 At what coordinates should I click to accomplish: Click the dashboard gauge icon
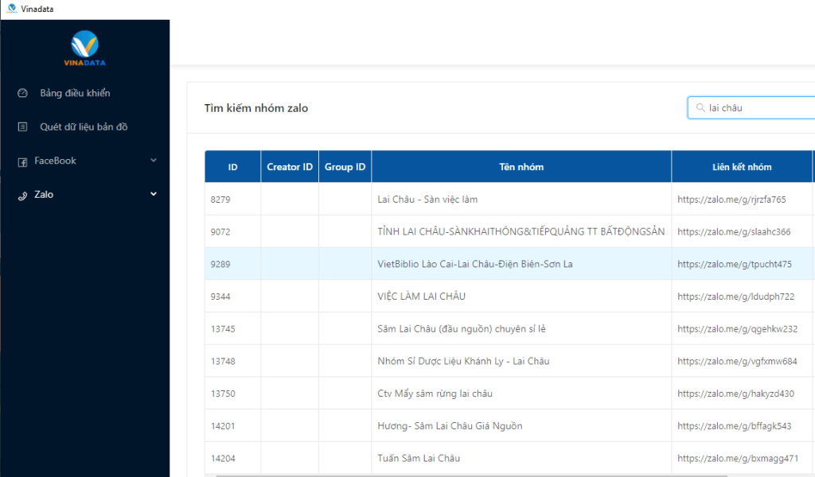(x=23, y=93)
